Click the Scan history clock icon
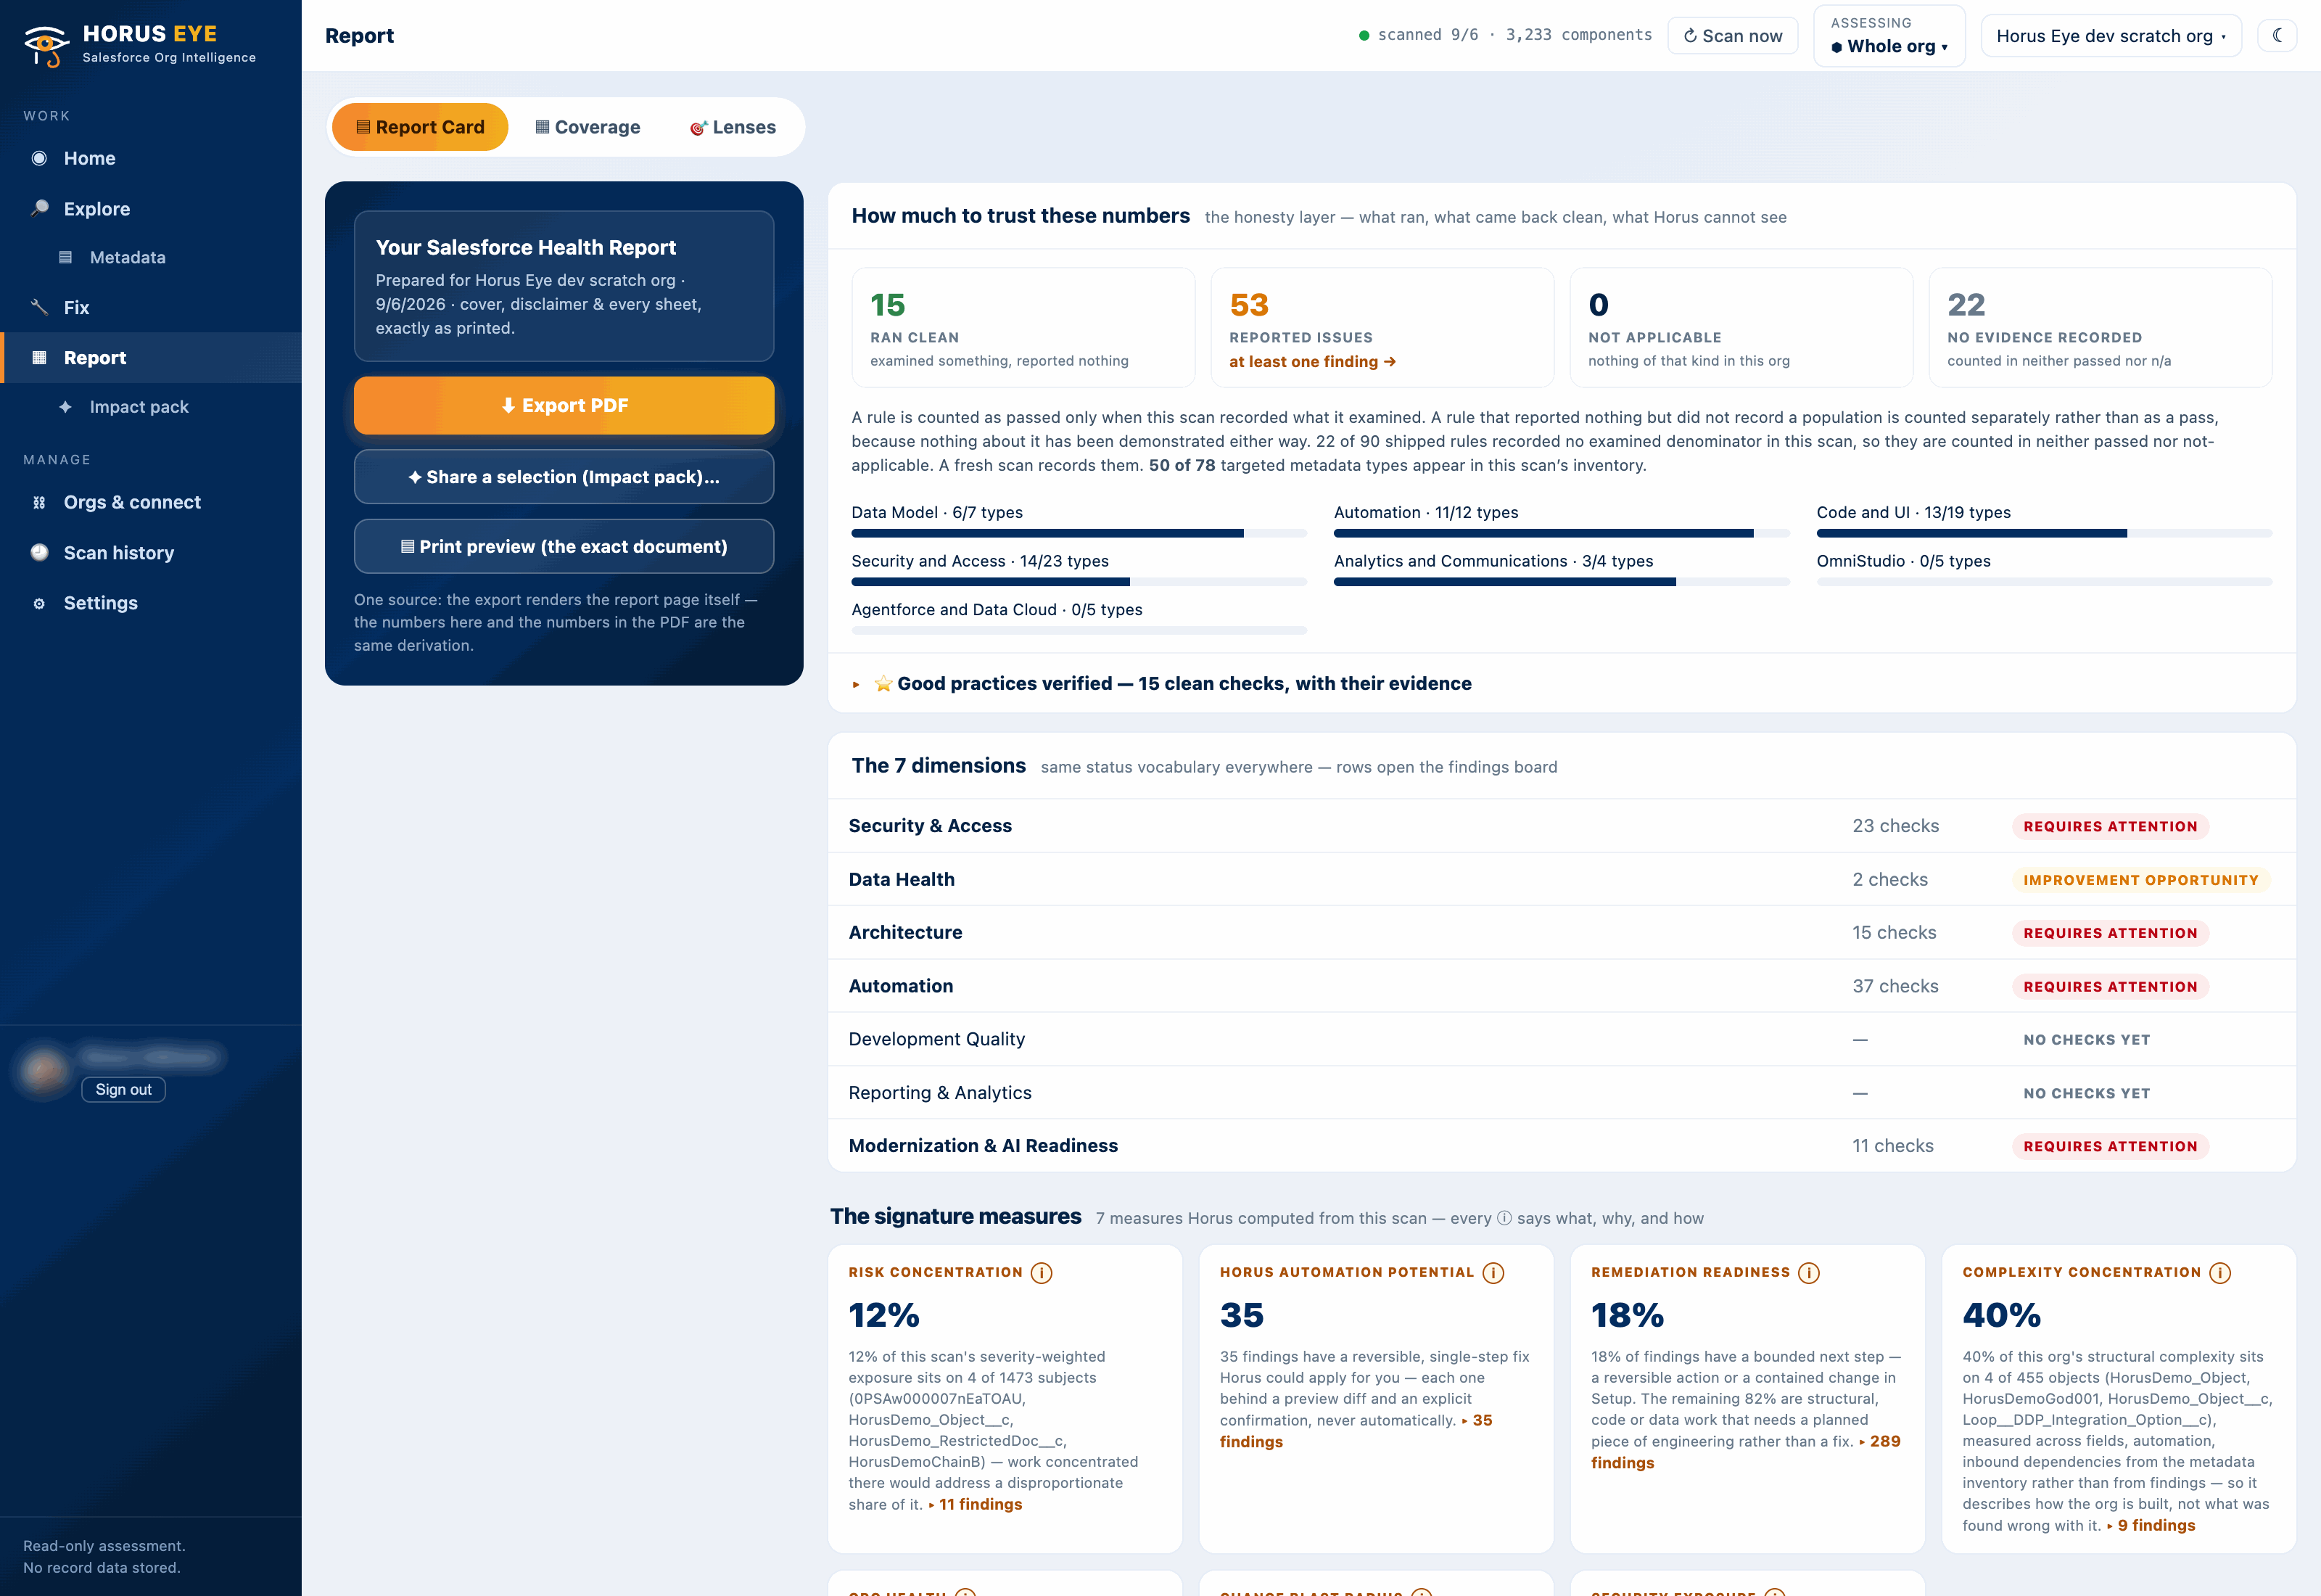 [39, 552]
